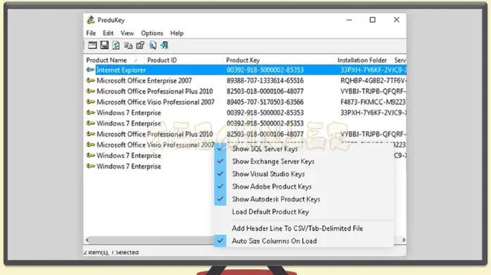Screen dimensions: 491x275
Task: Click the ProduKey app icon in title bar
Action: pyautogui.click(x=91, y=20)
